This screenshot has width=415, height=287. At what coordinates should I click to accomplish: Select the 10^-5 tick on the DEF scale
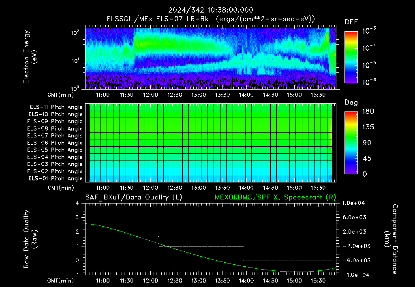click(369, 65)
